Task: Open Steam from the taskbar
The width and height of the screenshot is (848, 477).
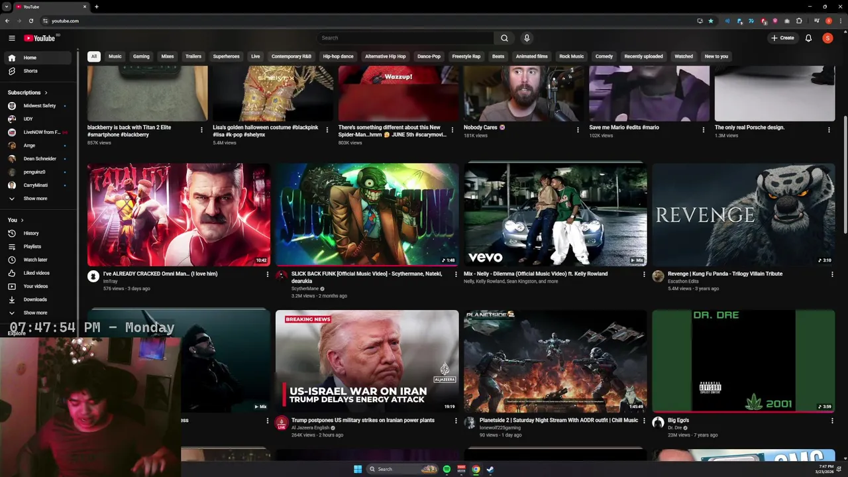Action: pos(490,469)
